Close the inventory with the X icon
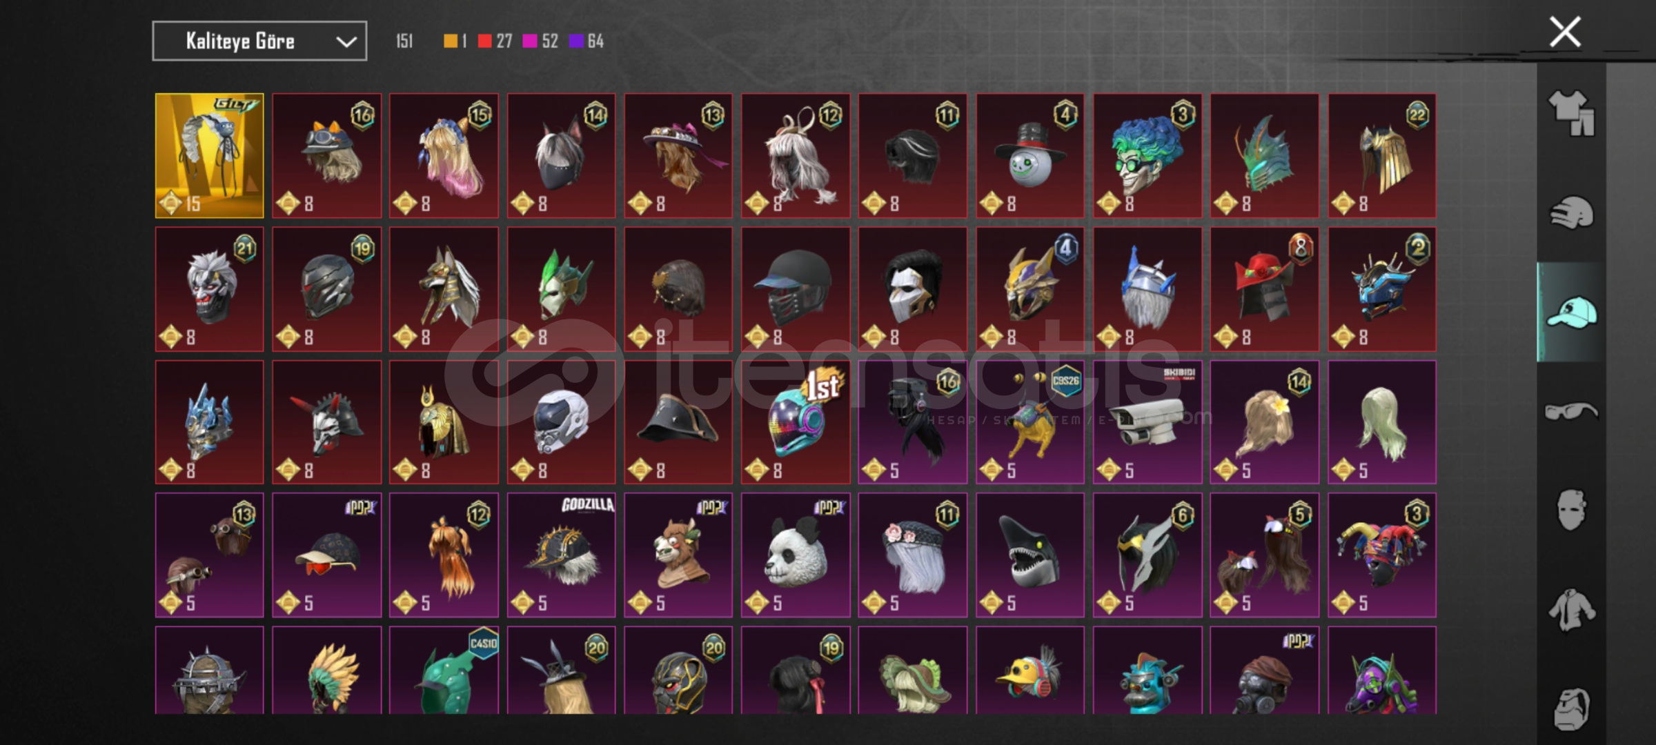This screenshot has width=1656, height=745. point(1565,32)
